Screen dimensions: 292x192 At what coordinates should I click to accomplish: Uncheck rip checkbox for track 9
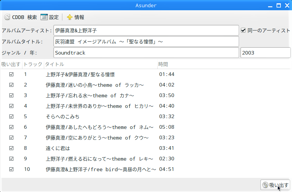11,159
